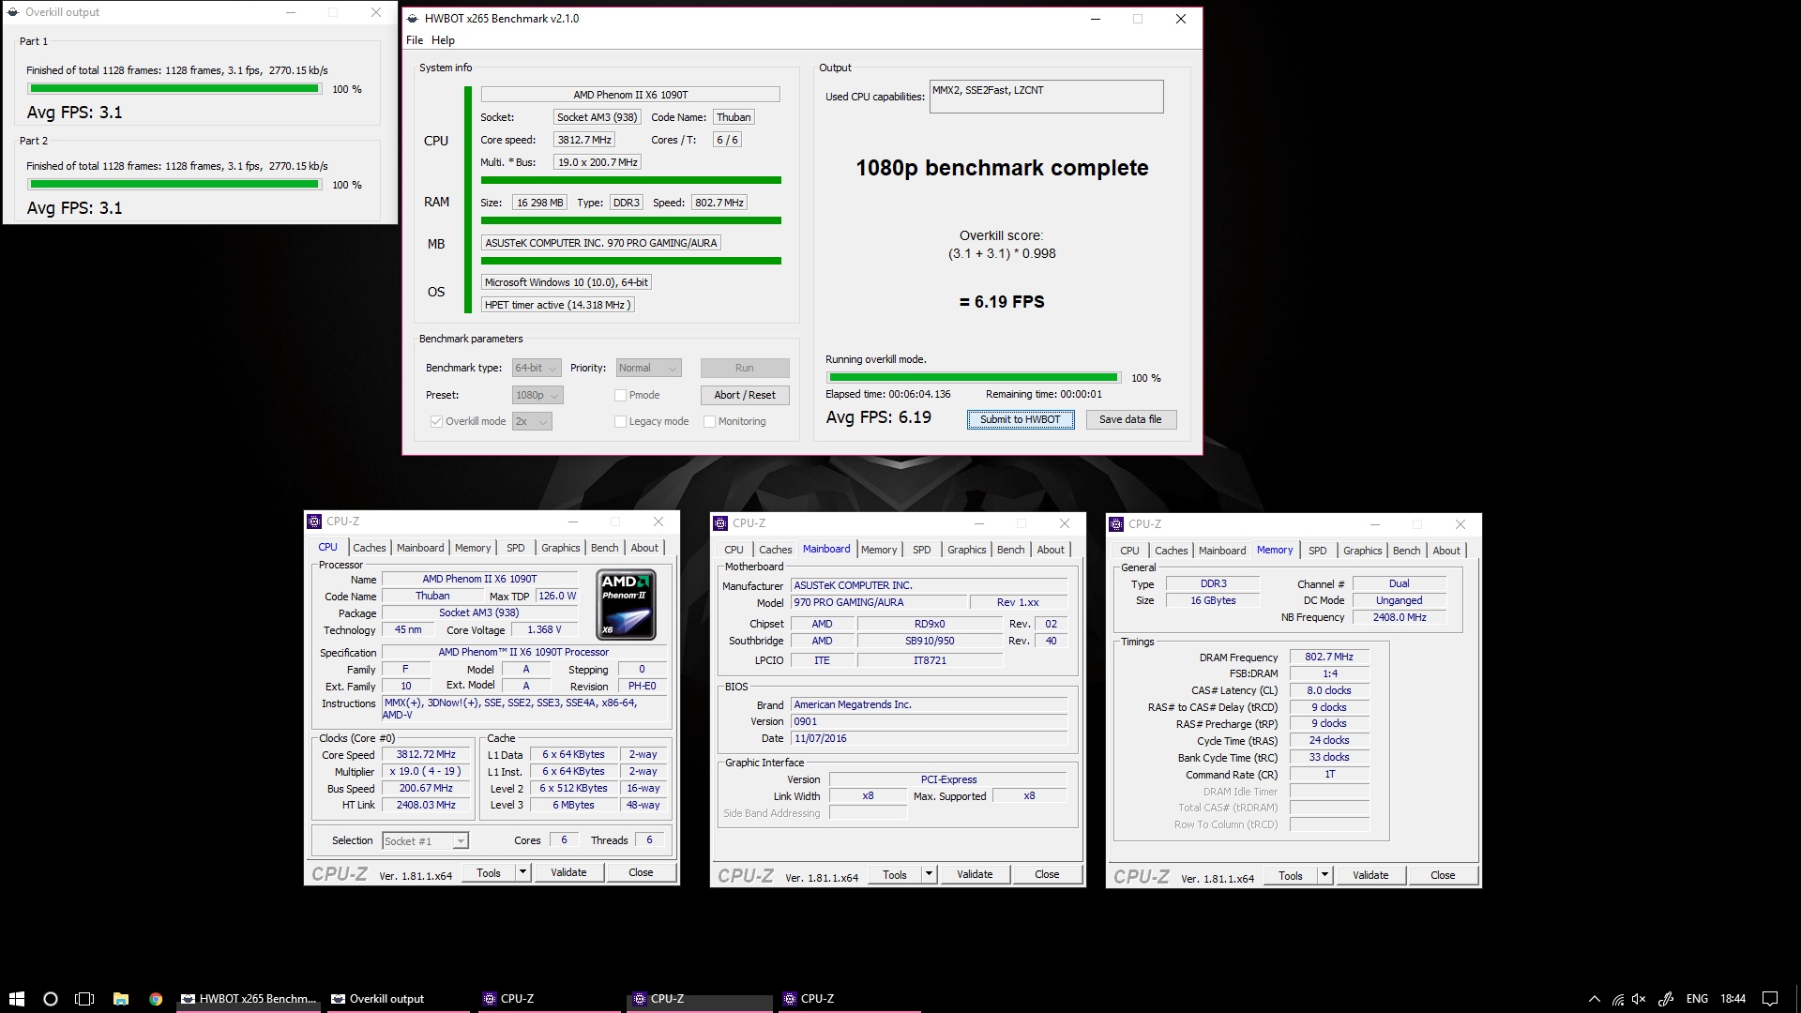Click the HWBOT x265 title bar icon
Viewport: 1801px width, 1013px height.
pyautogui.click(x=413, y=18)
